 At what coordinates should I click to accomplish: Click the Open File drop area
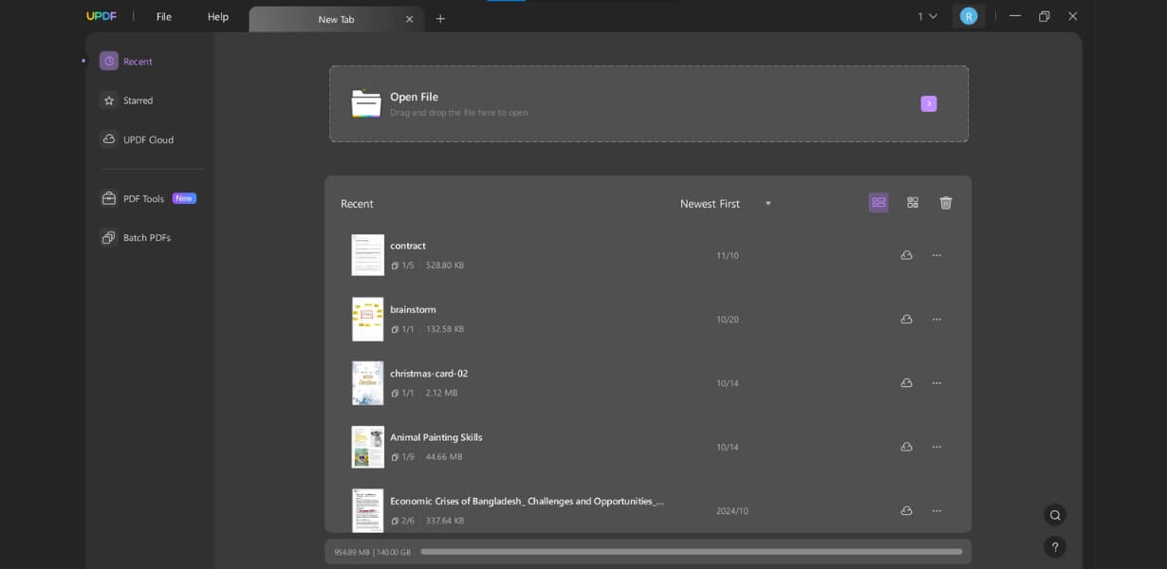[648, 103]
